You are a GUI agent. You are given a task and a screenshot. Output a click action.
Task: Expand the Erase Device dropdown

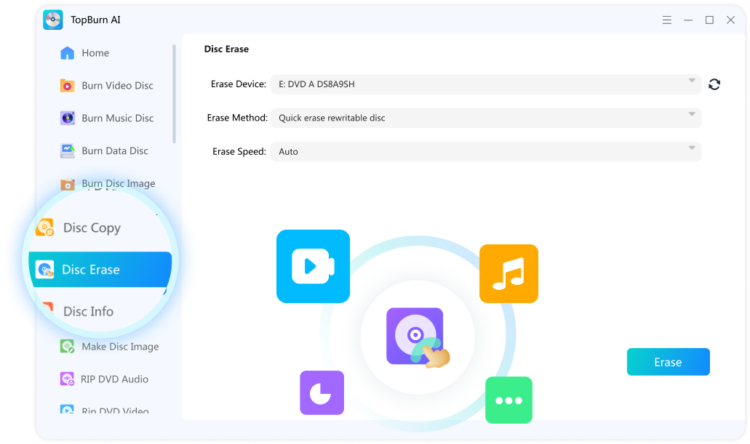(x=485, y=84)
